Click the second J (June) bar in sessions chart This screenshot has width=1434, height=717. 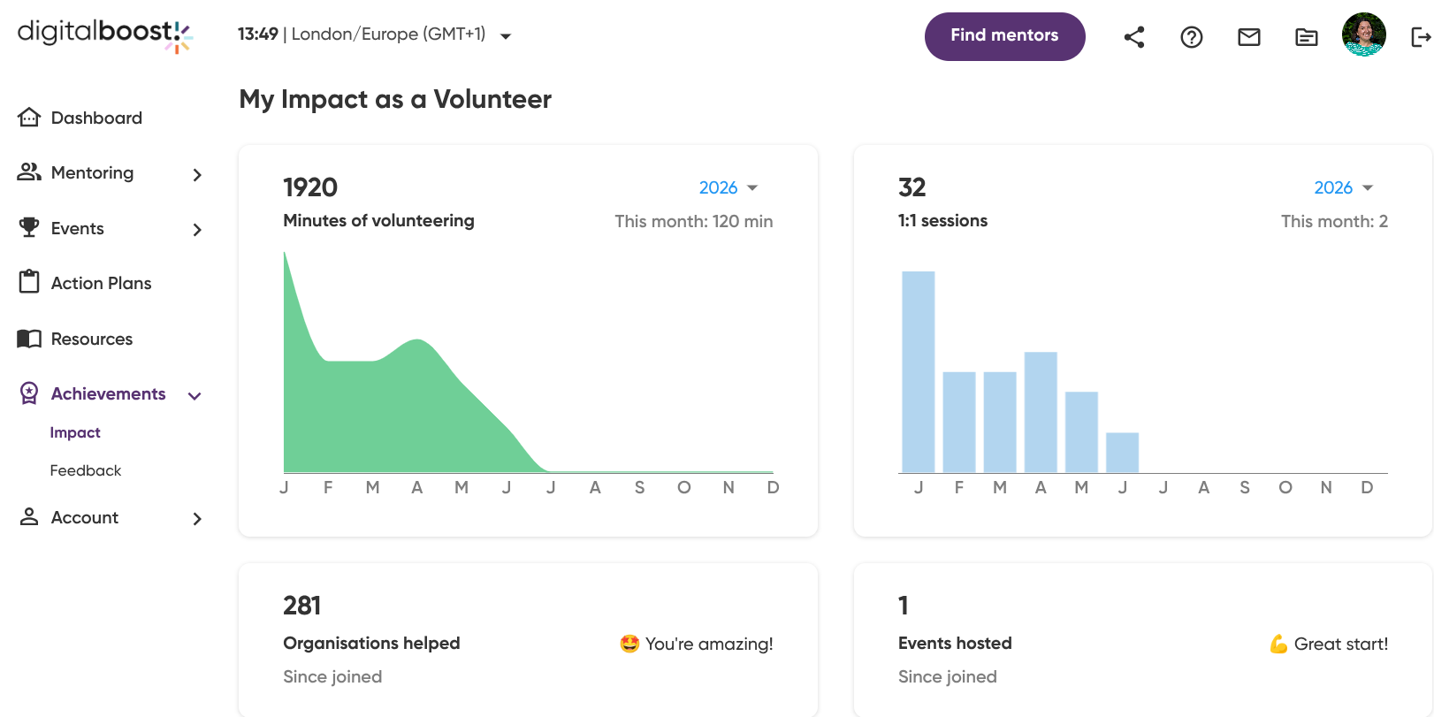[1122, 453]
